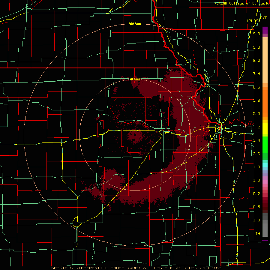Screen dimensions: 270x270
Task: Click the cyan swatch on the color bar
Action: pyautogui.click(x=265, y=165)
